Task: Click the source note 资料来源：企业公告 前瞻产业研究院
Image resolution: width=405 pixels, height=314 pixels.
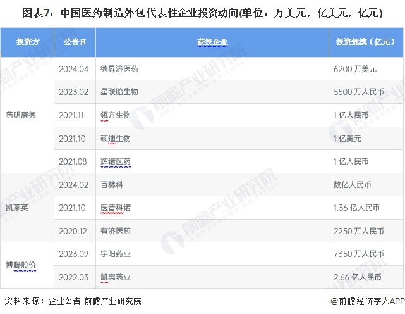Action: [x=73, y=301]
